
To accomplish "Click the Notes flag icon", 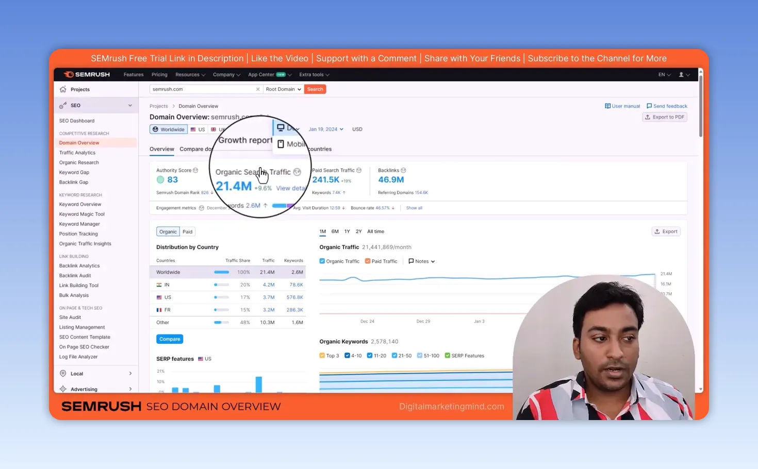I will coord(411,261).
